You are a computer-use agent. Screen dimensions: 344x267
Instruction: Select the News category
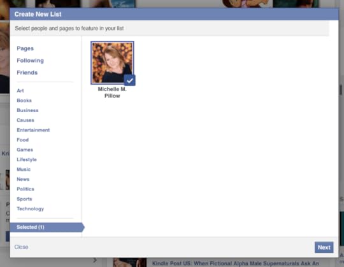(x=23, y=179)
